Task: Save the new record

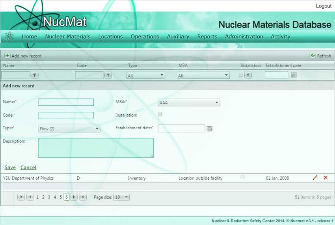Action: (x=10, y=167)
